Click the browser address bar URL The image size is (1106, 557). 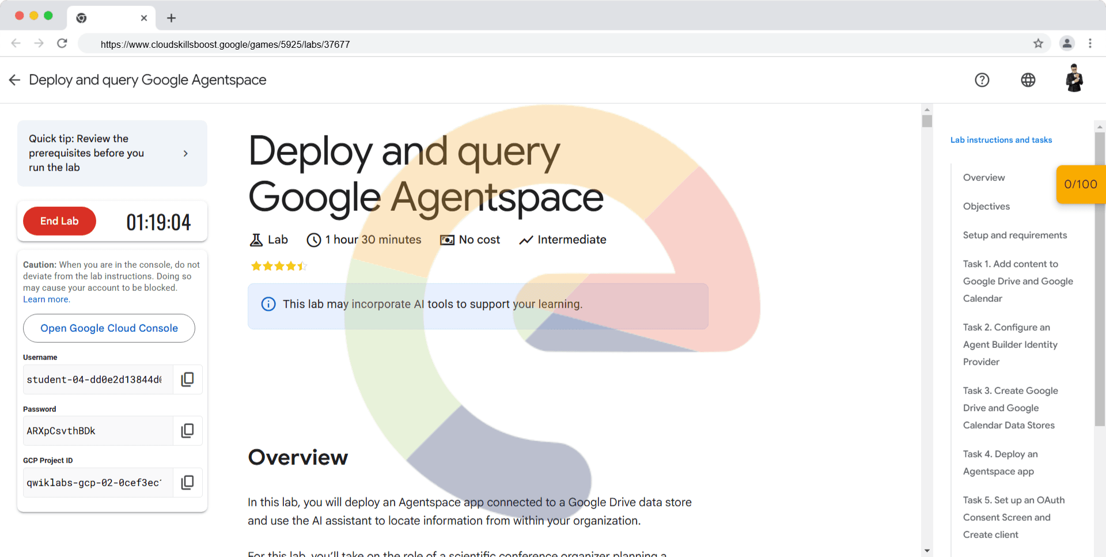(225, 44)
